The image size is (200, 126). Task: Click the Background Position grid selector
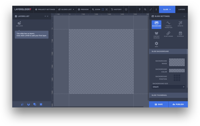[177, 78]
